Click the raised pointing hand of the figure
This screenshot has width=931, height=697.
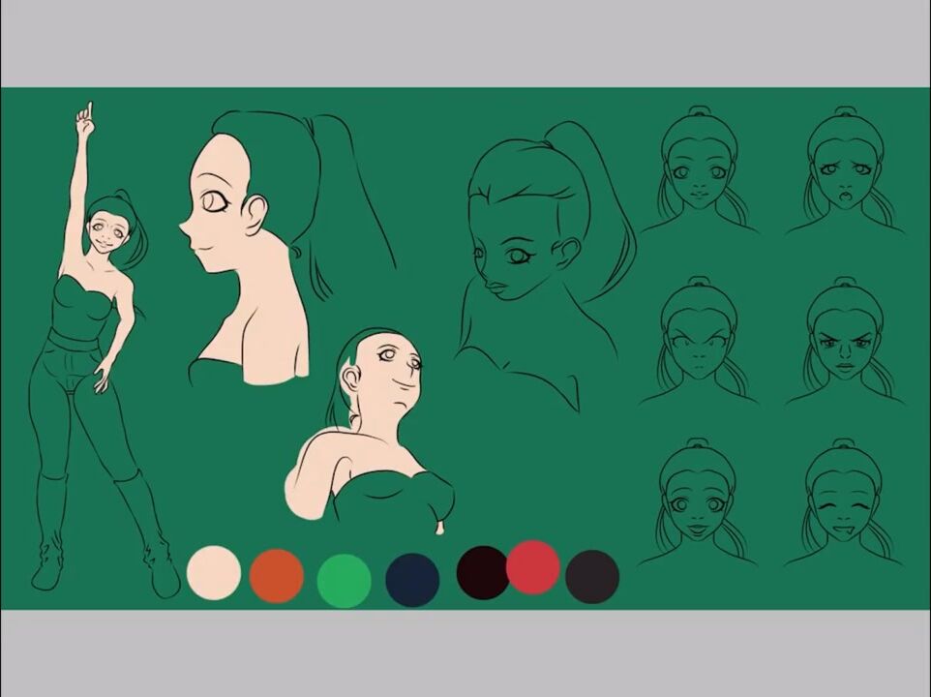pyautogui.click(x=85, y=118)
